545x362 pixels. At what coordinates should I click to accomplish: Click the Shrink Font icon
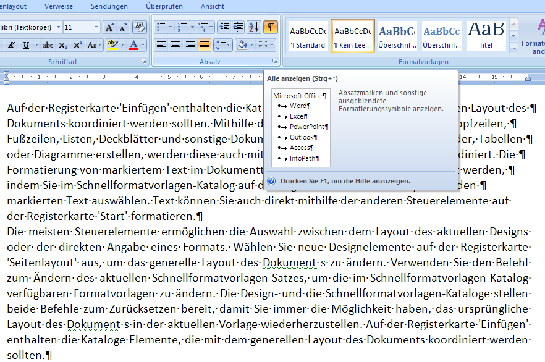(124, 27)
